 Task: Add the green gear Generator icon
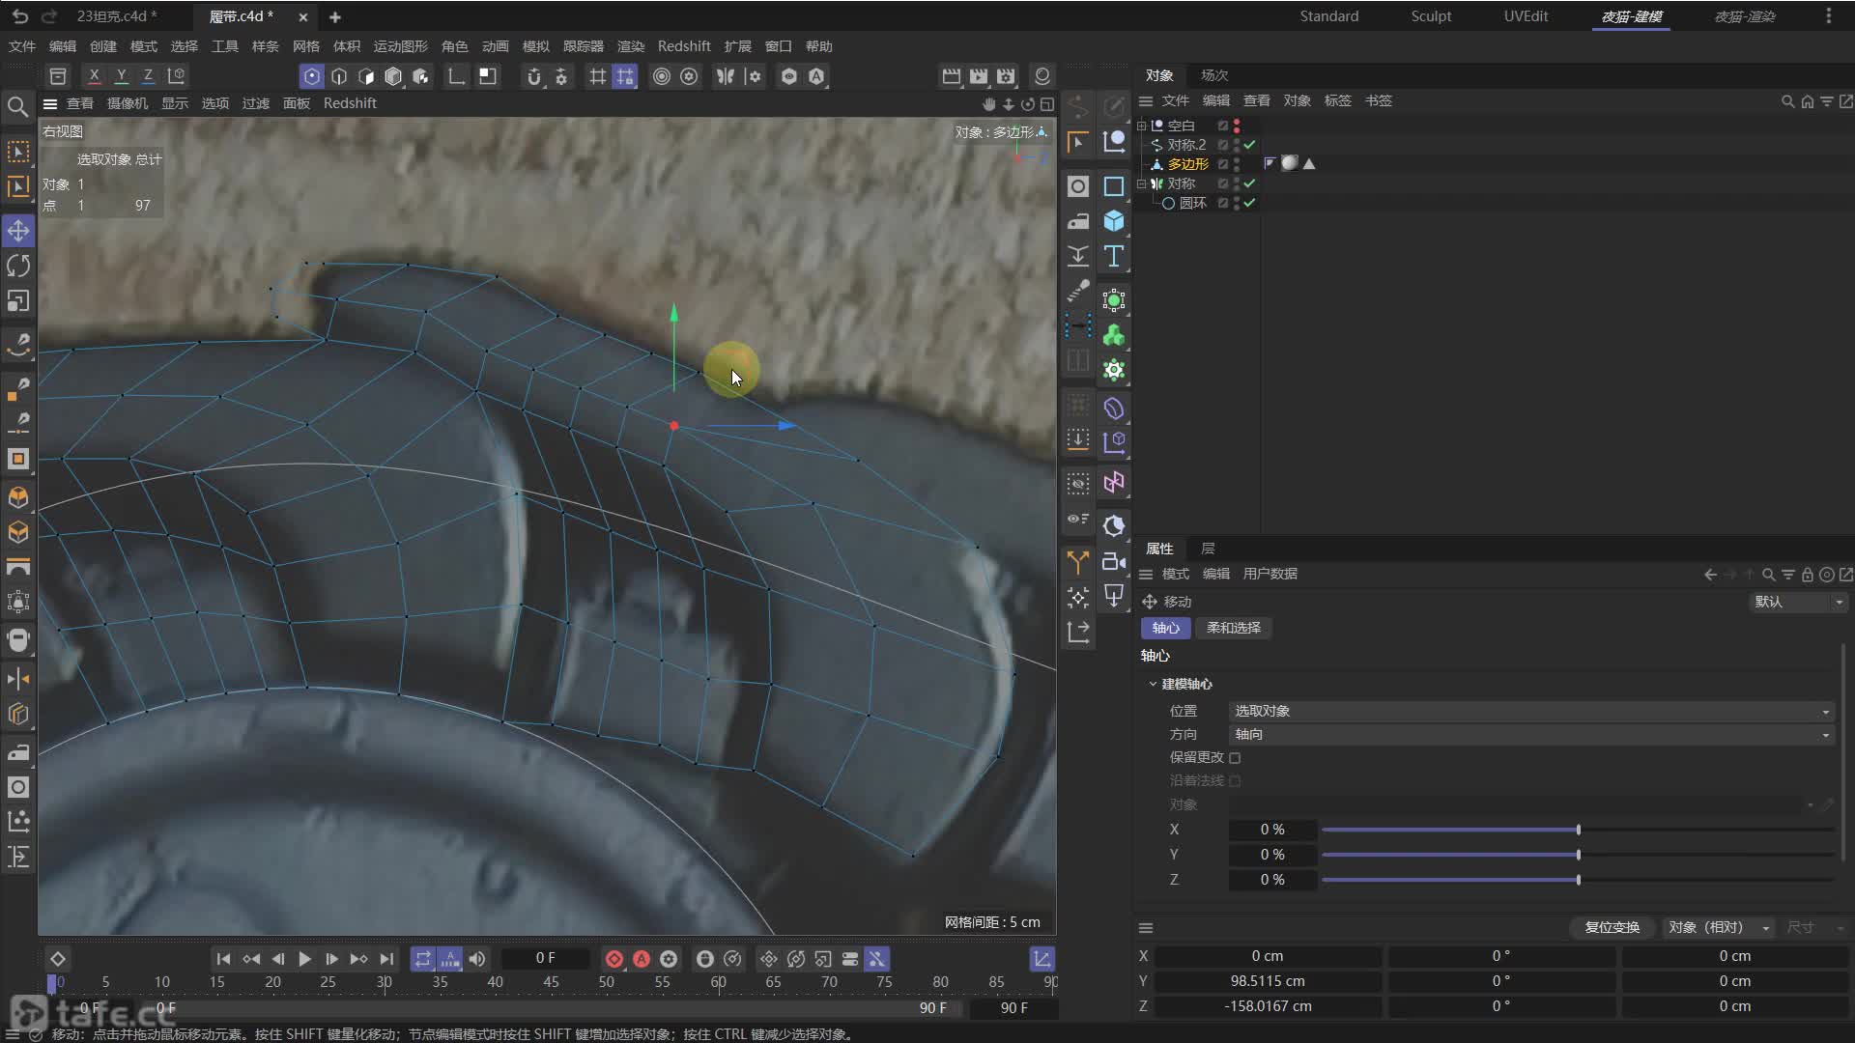coord(1114,370)
